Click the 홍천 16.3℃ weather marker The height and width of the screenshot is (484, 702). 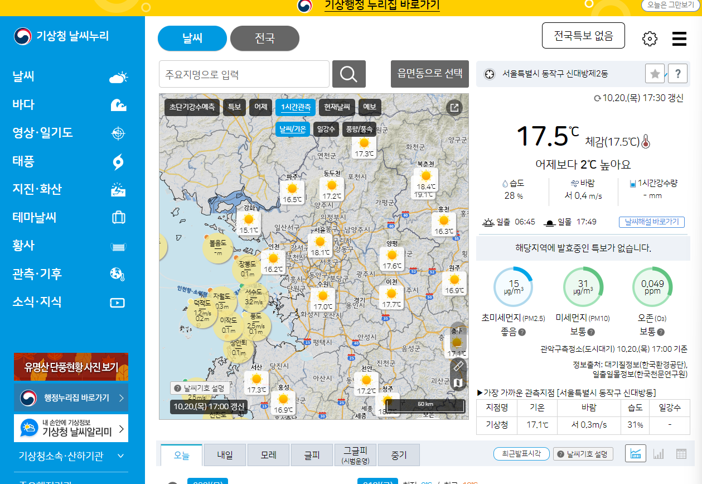click(x=444, y=224)
